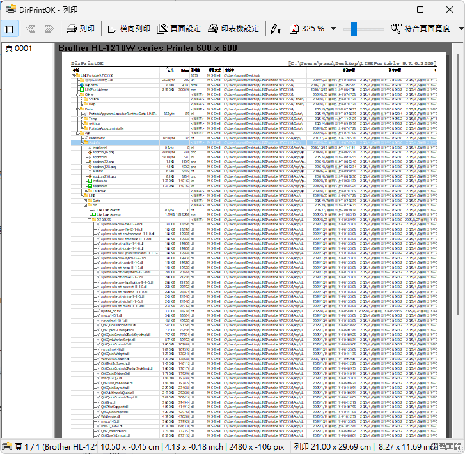
Task: Click the zoom slider handle
Action: point(354,29)
